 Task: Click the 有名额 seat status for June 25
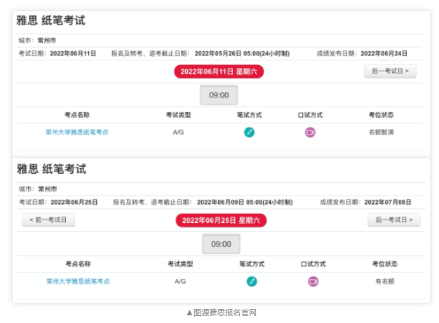[x=385, y=282]
